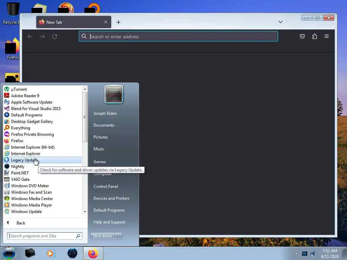Open Help and Support

click(109, 222)
